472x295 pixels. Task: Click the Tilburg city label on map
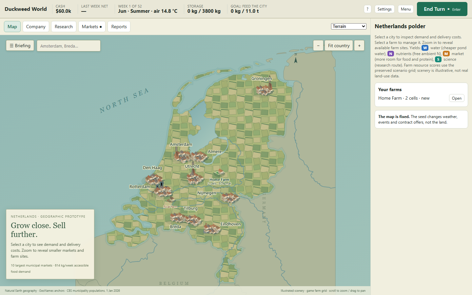click(x=190, y=208)
